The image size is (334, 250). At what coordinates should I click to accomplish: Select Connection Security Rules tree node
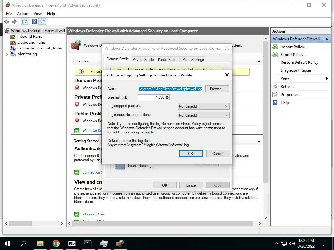pos(39,48)
